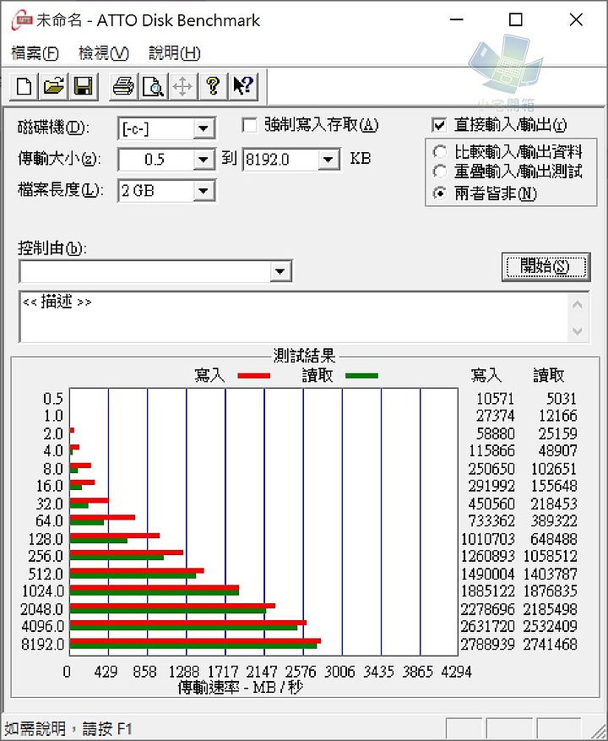Viewport: 608px width, 741px height.
Task: Click the read value 5031
Action: point(562,398)
